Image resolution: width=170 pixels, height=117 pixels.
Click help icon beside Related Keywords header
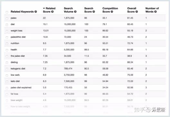36,12
